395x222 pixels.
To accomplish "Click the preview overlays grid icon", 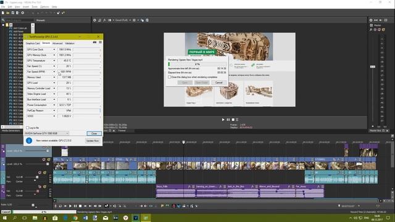I will [135, 20].
